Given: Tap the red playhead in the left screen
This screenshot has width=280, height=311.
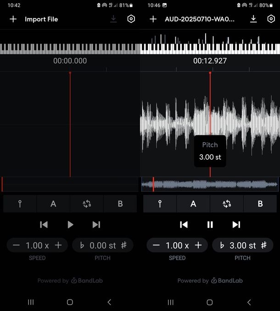Looking at the screenshot, I should (x=70, y=124).
